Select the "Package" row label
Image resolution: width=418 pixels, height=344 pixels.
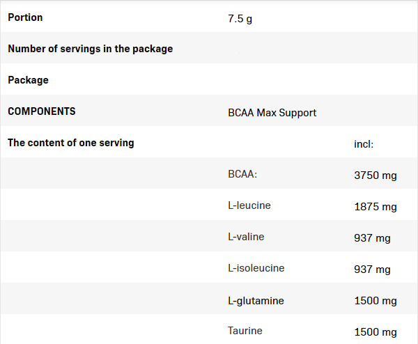[x=28, y=80]
